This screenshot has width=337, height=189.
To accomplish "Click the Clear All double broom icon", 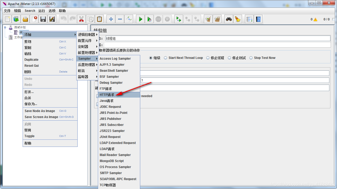I will 217,19.
